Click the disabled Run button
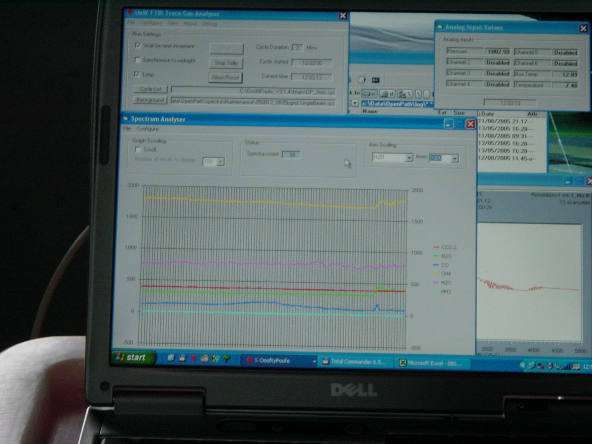The image size is (592, 444). (226, 48)
